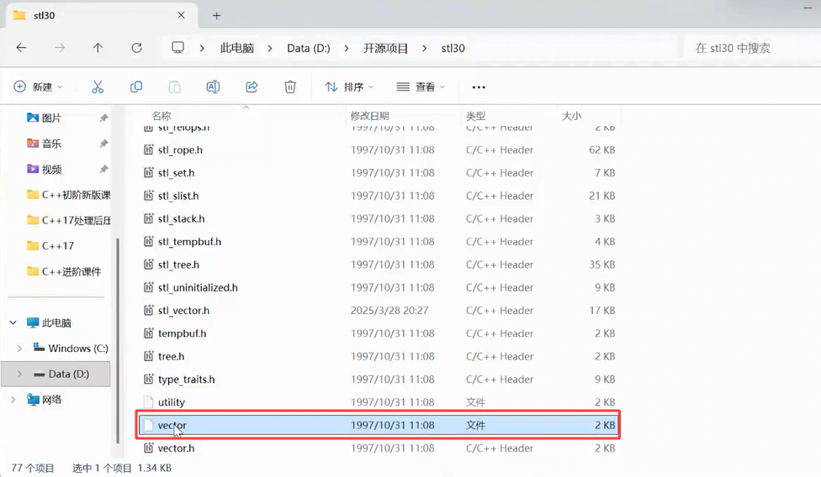Go back to previous folder
Screen dimensions: 821x477
pos(21,48)
